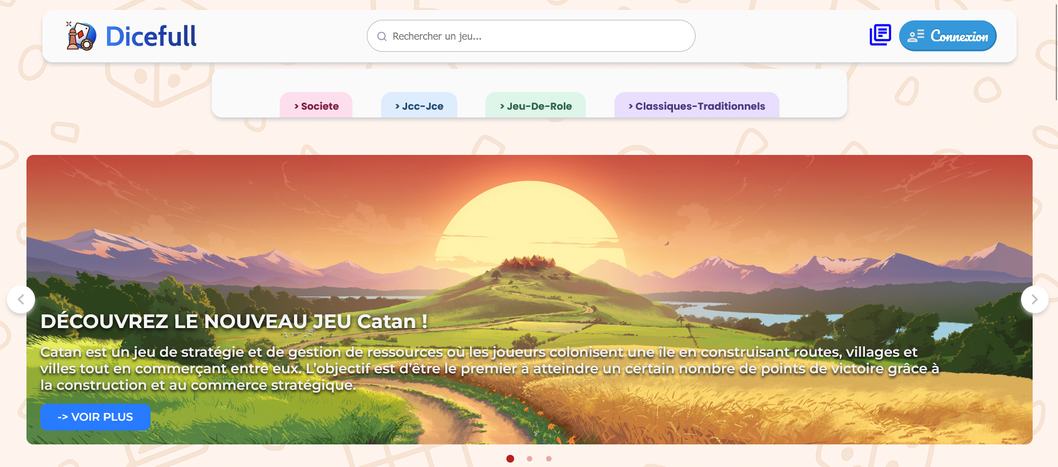Jump to the third carousel dot
This screenshot has width=1058, height=467.
coord(549,459)
